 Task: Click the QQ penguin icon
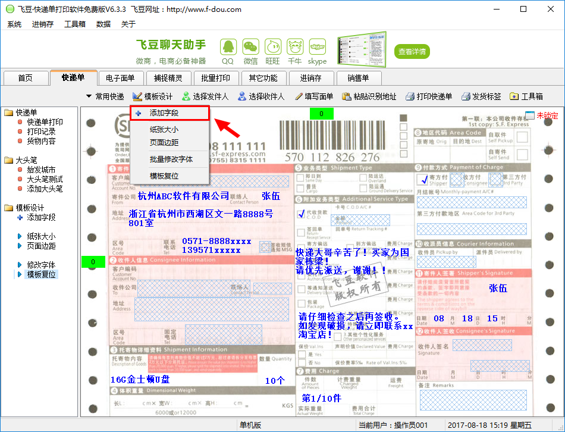click(x=228, y=47)
